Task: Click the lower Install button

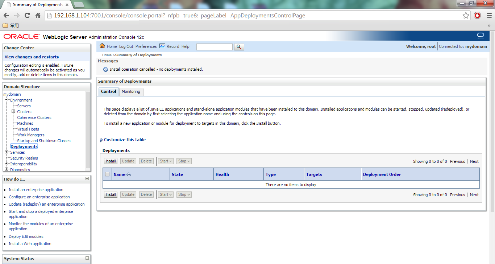Action: click(x=111, y=194)
